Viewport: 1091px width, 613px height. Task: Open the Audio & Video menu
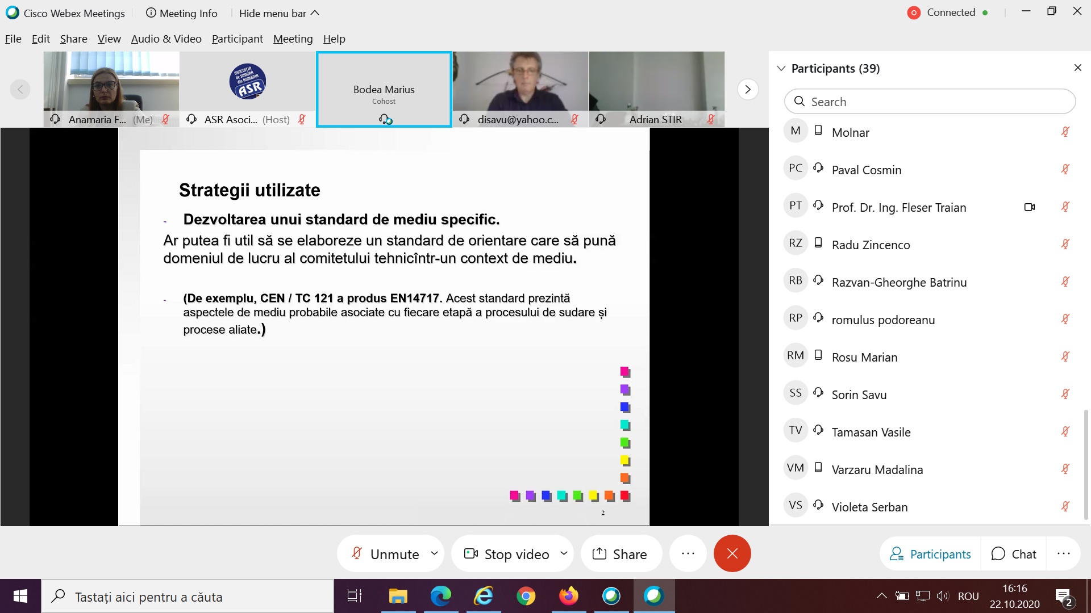166,39
